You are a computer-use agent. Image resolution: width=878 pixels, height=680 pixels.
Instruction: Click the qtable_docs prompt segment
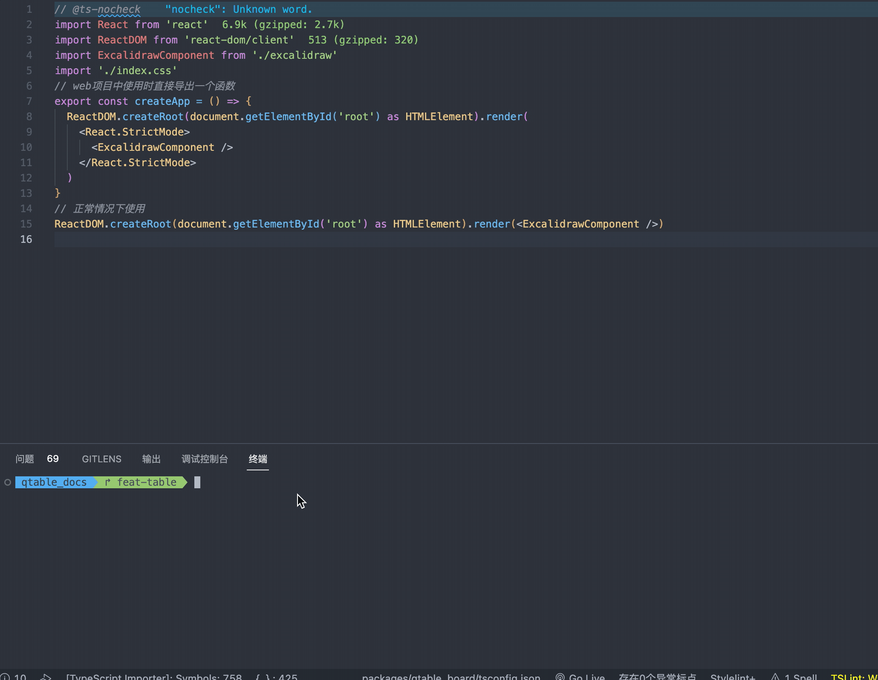54,482
